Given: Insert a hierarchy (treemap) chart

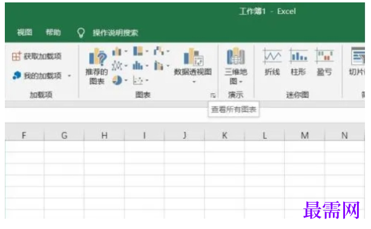Looking at the screenshot, I should (x=138, y=51).
